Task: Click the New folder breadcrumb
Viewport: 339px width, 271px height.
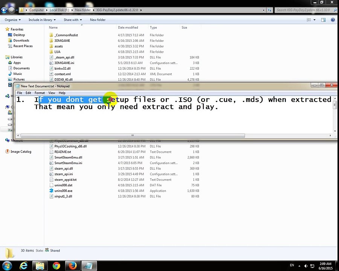Action: [83, 10]
